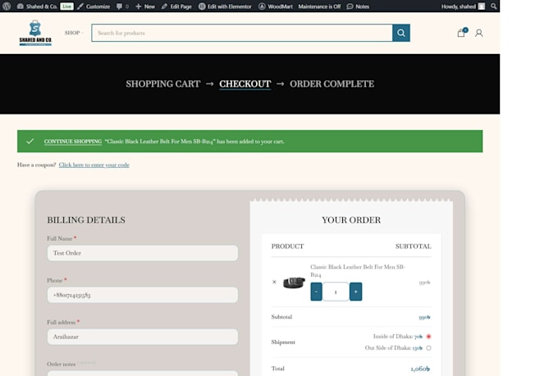Image resolution: width=558 pixels, height=376 pixels.
Task: Click Edit Page in admin bar
Action: click(x=176, y=7)
